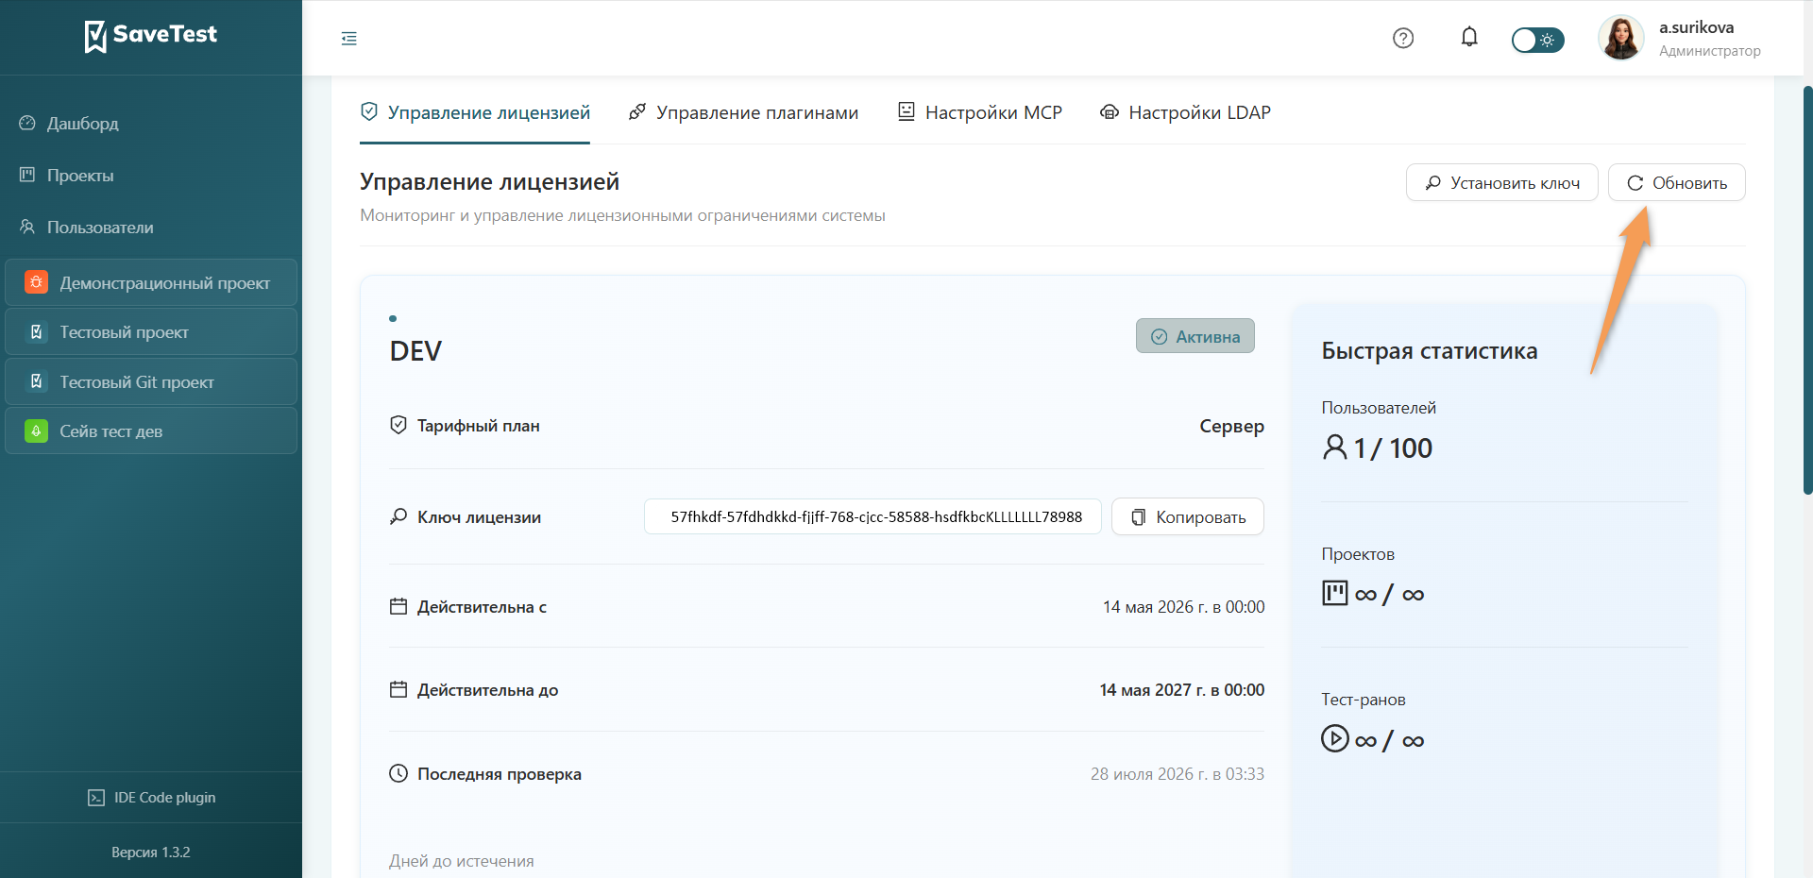
Task: Click the user icon under Пользователей
Action: pos(1335,447)
